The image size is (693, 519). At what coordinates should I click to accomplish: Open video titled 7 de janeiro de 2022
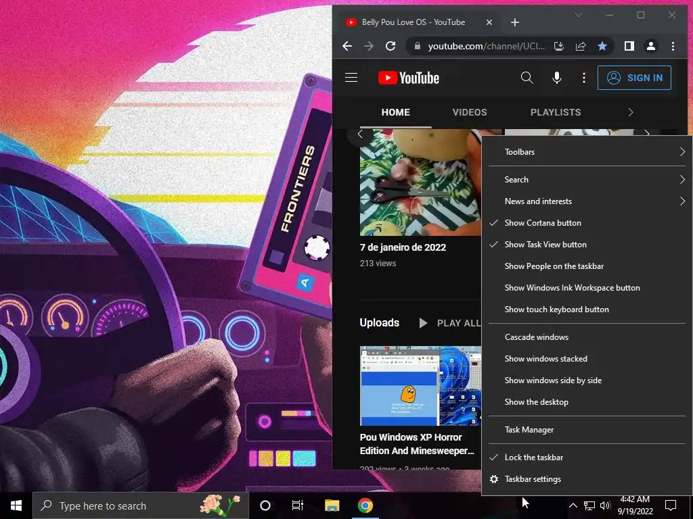tap(403, 247)
